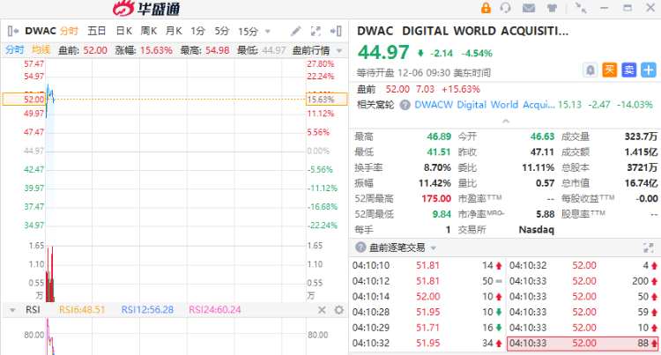This screenshot has height=355, width=661.
Task: Switch to the 周K chart tab
Action: pyautogui.click(x=148, y=31)
